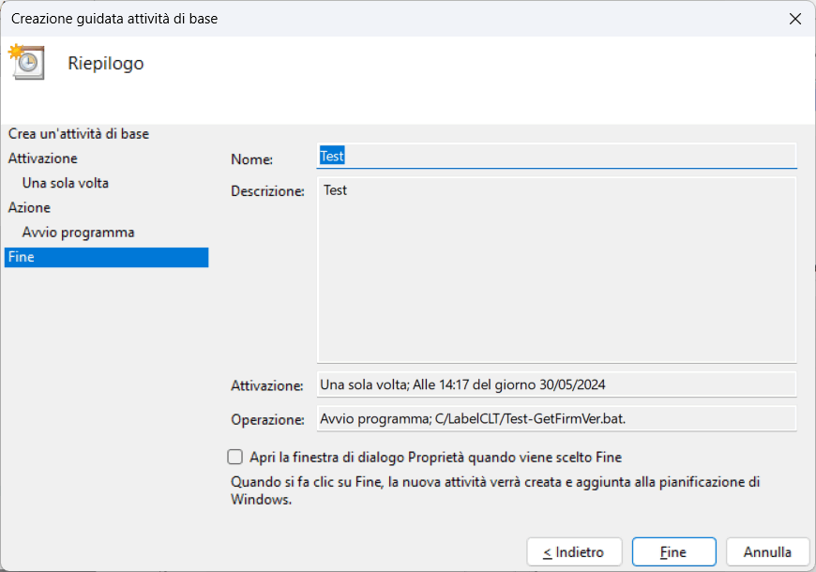Click the Nome text field containing Test
Viewport: 816px width, 572px height.
557,156
